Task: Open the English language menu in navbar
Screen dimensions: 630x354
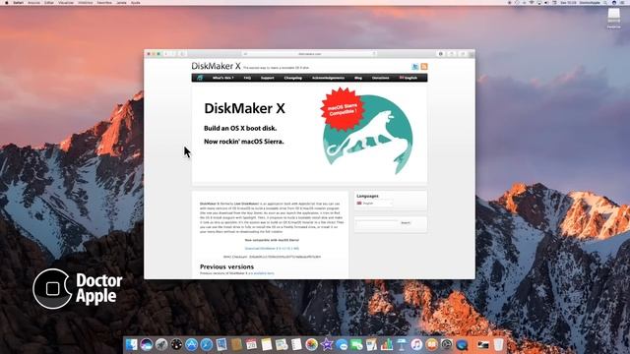Action: coord(409,78)
